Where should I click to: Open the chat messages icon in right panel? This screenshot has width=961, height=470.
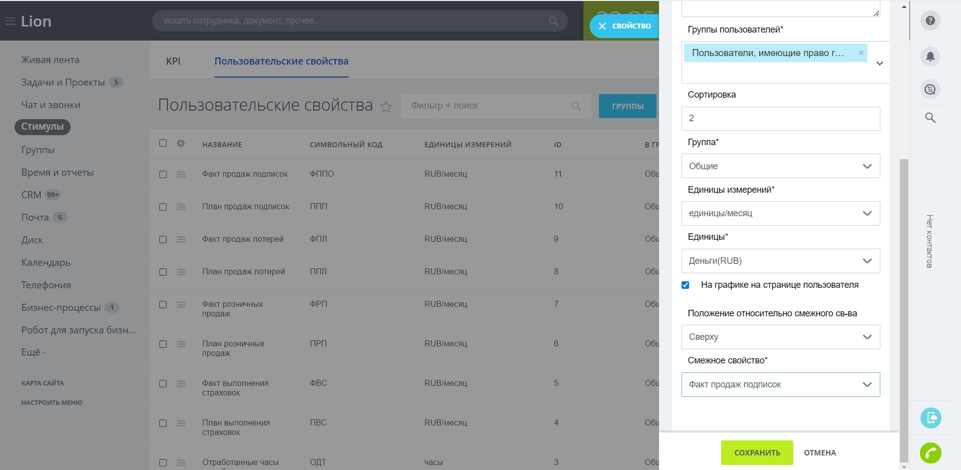[x=930, y=90]
